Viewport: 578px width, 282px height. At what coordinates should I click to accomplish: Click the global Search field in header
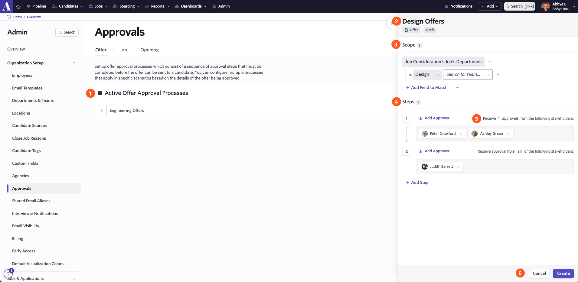(x=519, y=6)
